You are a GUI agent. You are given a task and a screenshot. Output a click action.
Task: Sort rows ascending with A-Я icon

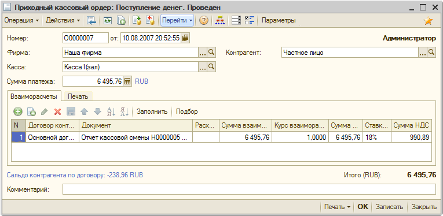[x=111, y=112]
